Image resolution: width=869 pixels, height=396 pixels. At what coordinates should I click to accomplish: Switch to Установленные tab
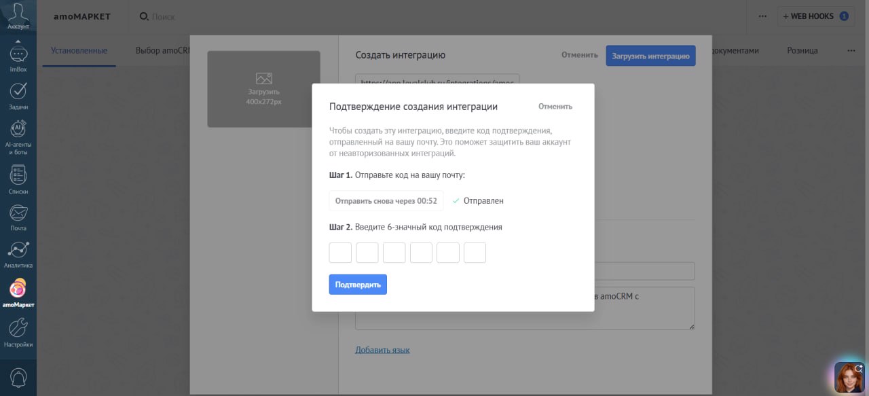pos(79,50)
